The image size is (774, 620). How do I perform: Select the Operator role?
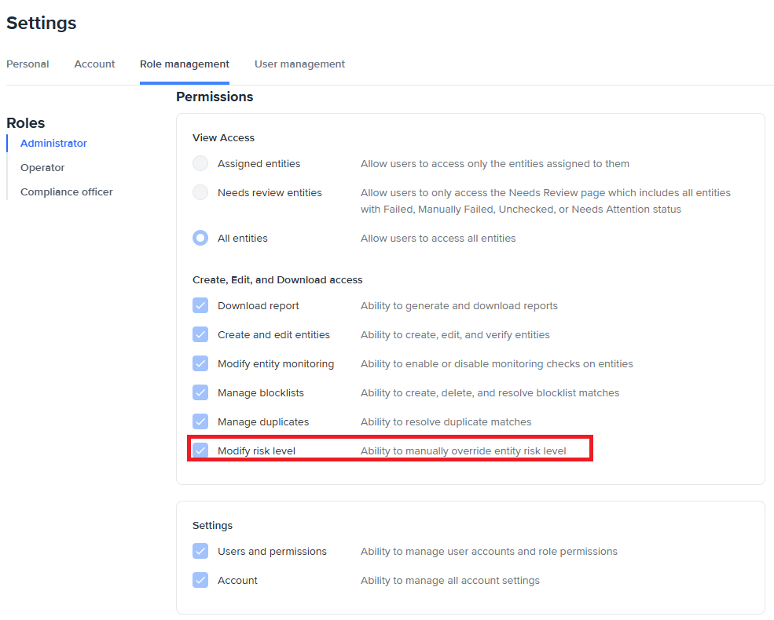[42, 168]
